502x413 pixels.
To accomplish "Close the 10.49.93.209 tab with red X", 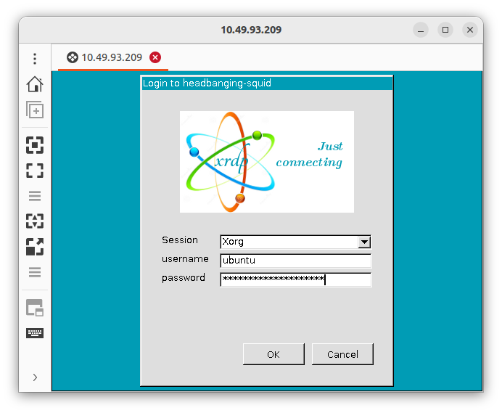I will pyautogui.click(x=155, y=57).
